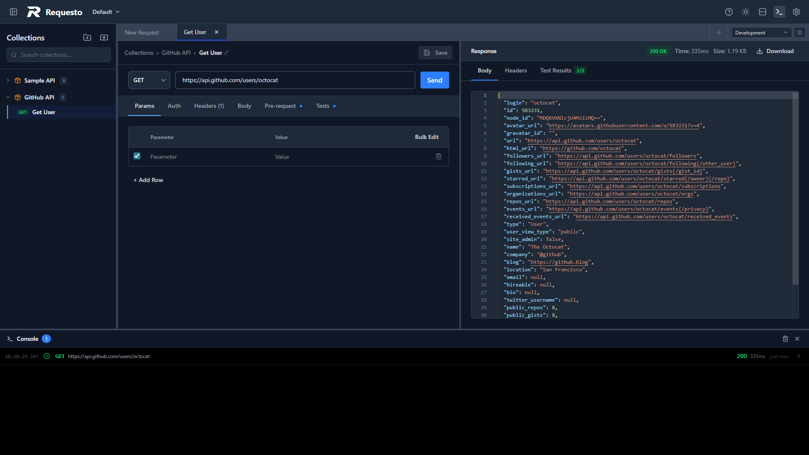Open the response Headers tab

pos(516,70)
